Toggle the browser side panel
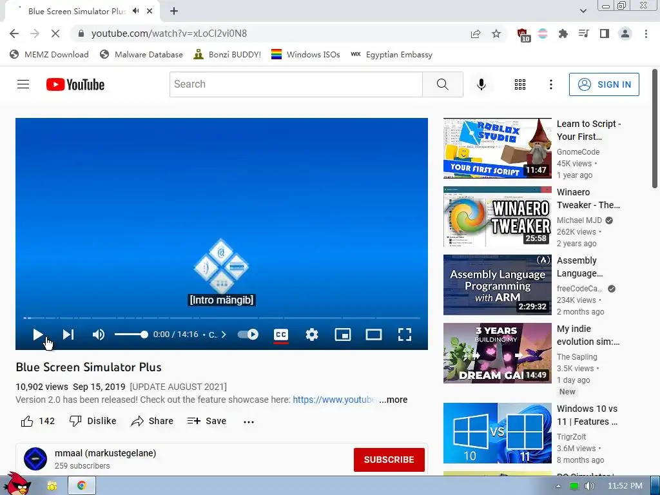 pyautogui.click(x=605, y=34)
